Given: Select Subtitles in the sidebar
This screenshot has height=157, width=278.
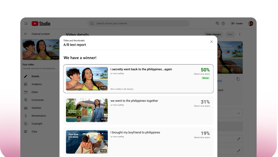Looking at the screenshot, I should click(x=41, y=108).
